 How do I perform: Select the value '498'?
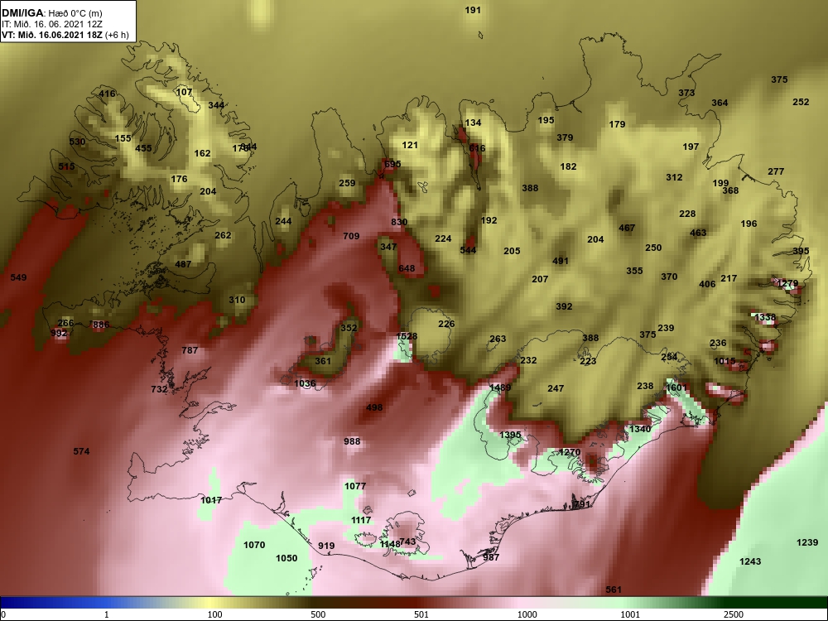click(x=374, y=407)
